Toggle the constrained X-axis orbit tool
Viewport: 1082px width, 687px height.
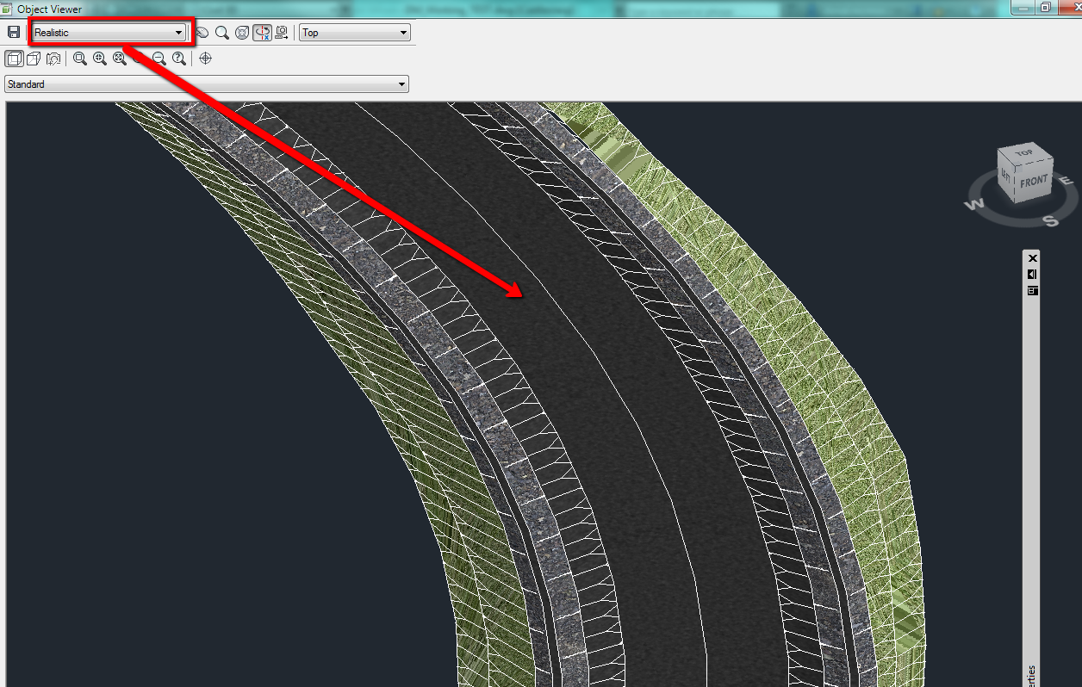pyautogui.click(x=263, y=32)
